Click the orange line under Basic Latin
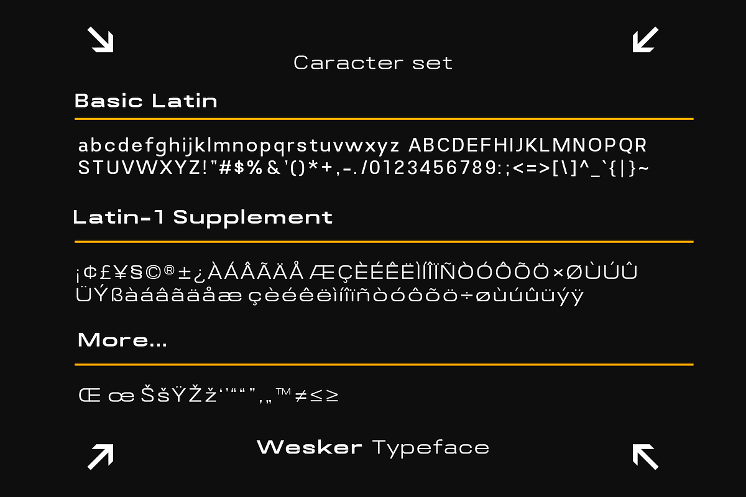 point(384,118)
